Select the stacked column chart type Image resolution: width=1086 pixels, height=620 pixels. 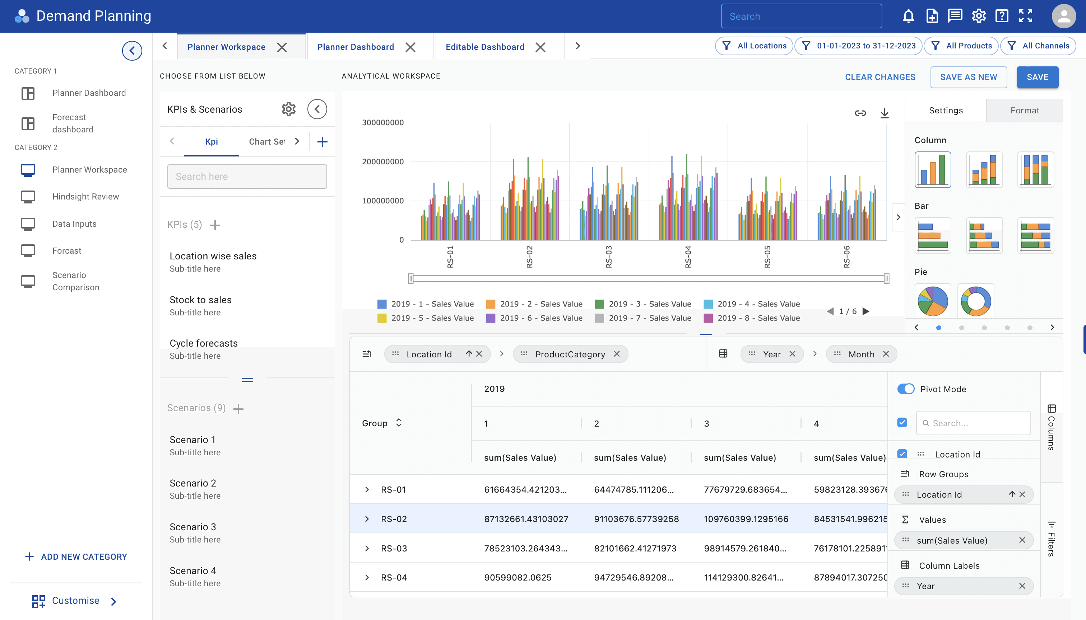[x=984, y=169]
